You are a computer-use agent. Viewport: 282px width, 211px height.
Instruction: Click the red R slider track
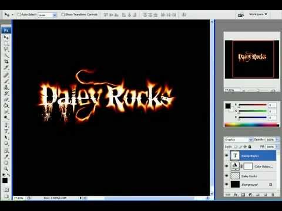(253, 105)
